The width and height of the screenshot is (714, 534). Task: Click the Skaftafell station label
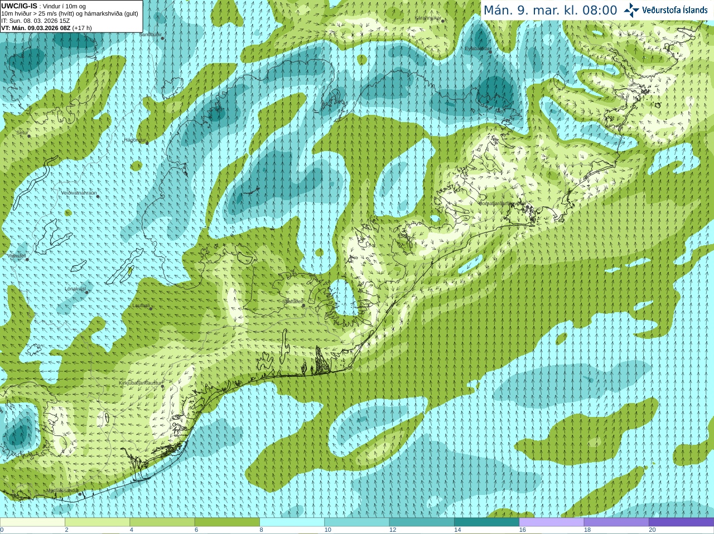(x=292, y=302)
